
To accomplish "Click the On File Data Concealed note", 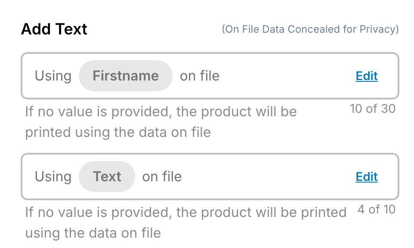I will [310, 29].
